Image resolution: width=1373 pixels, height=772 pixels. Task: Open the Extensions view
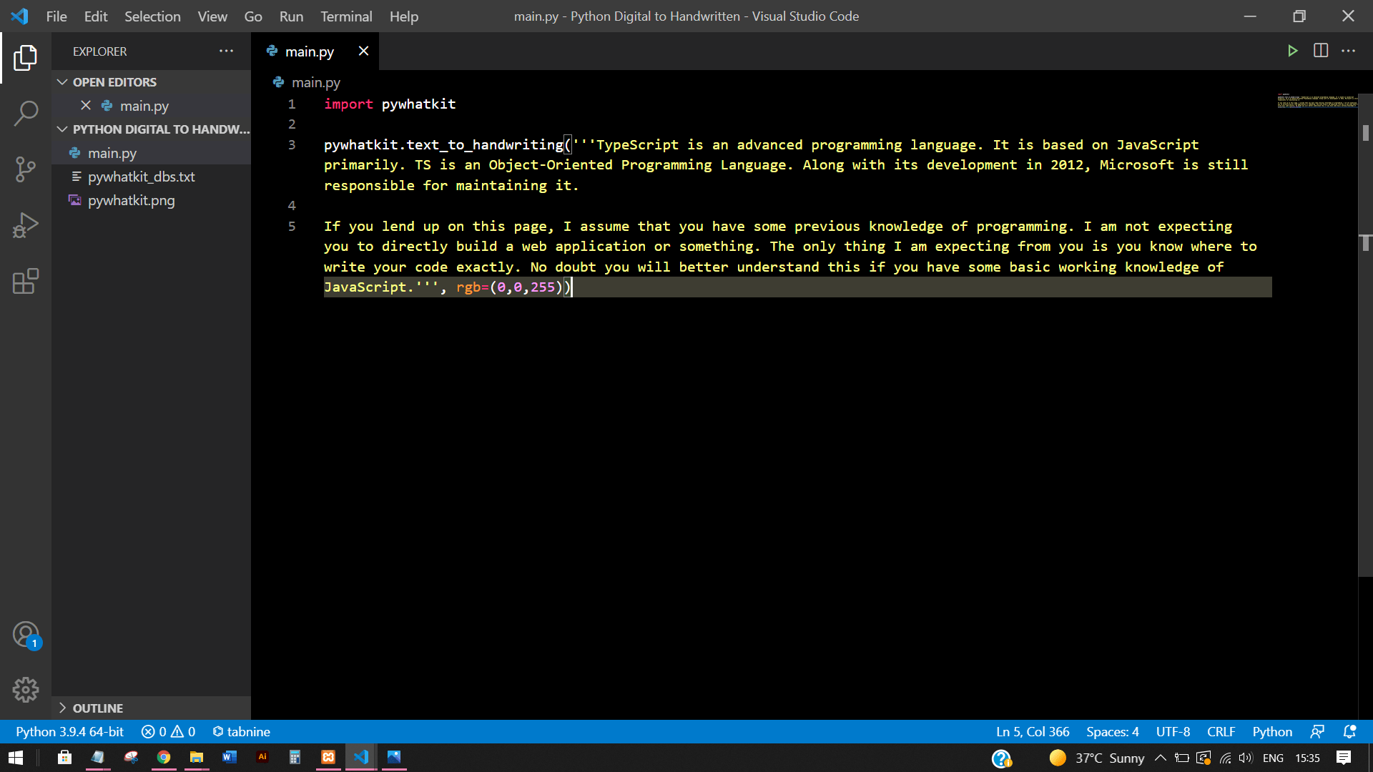[26, 281]
